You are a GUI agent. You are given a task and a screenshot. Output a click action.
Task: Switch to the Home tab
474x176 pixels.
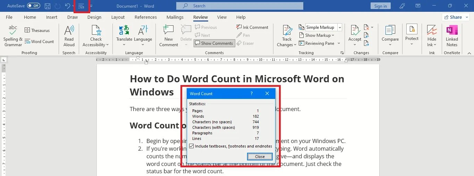[30, 17]
